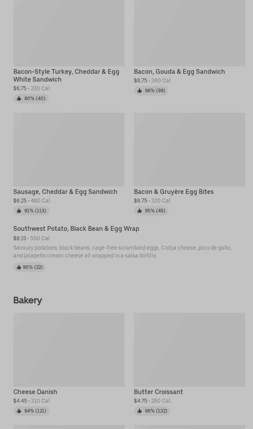Click the Butter Croissant thumbs-up rating icon

pos(139,411)
